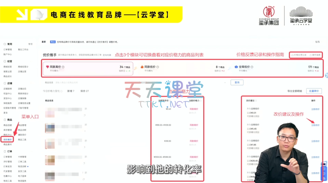The image size is (328, 183).
Task: Click the 批量降价 button
Action: pos(314,91)
